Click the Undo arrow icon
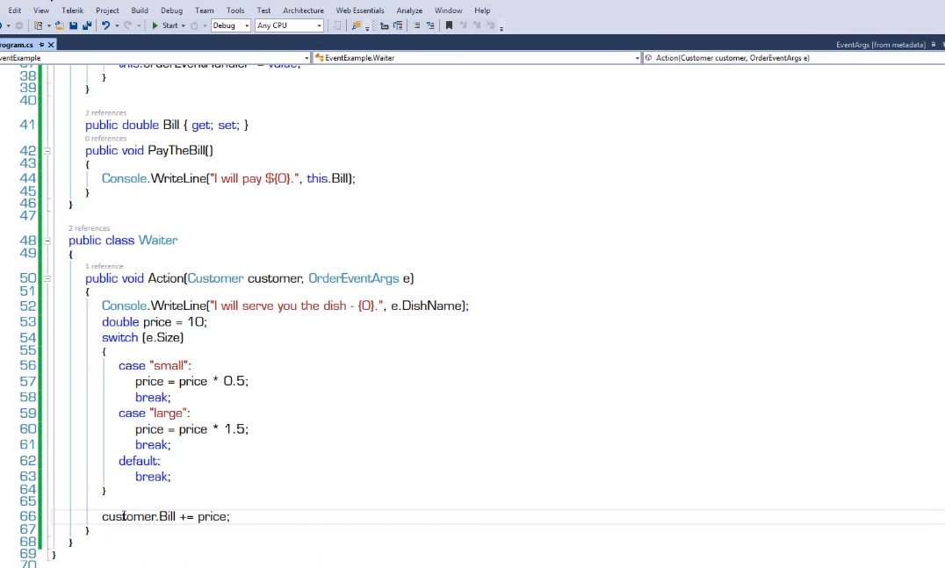This screenshot has height=568, width=945. 105,25
